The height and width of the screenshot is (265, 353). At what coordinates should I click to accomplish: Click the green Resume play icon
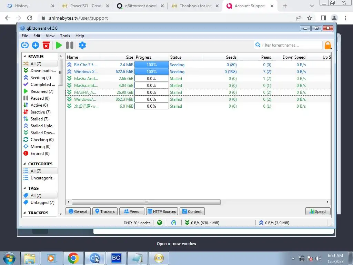(59, 45)
